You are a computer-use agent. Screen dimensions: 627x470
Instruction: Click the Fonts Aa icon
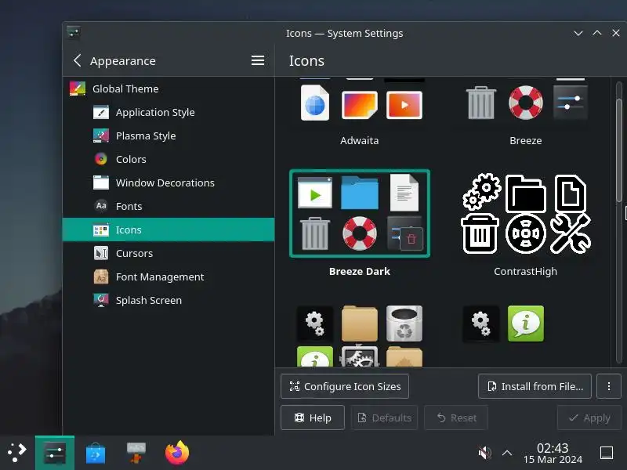(101, 206)
